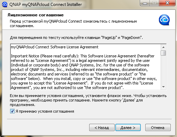Go back with the '< Назад' button
Viewport: 177px width, 137px height.
[102, 128]
